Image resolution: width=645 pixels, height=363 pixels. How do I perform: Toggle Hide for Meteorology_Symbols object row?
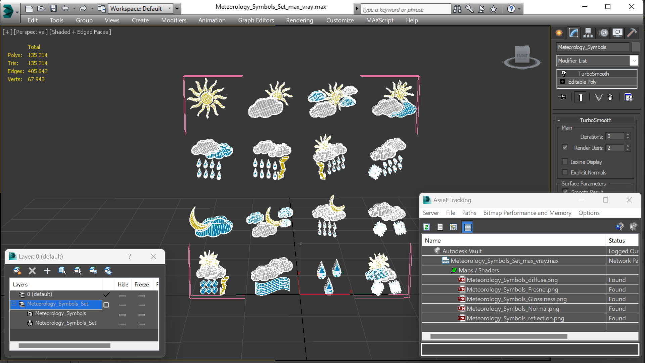(x=123, y=315)
